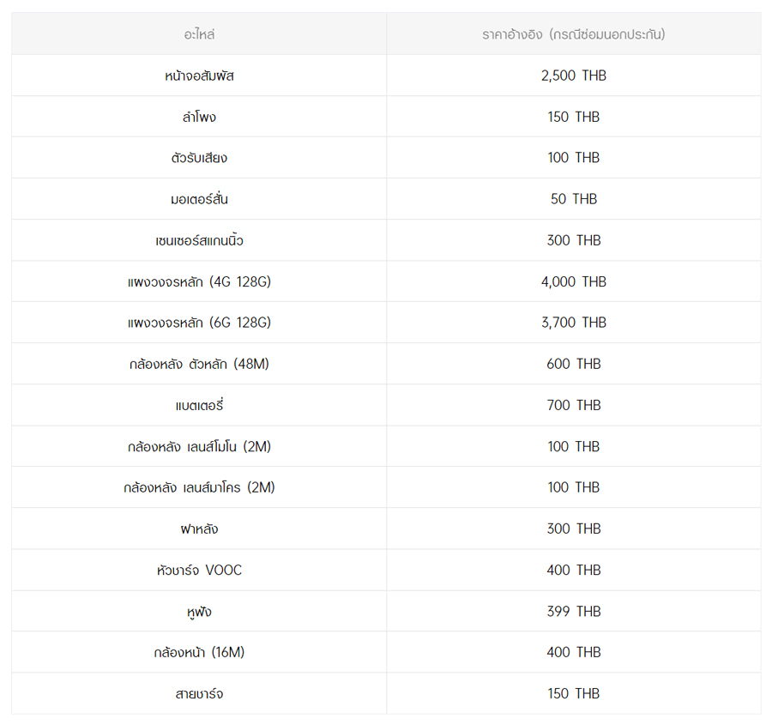The height and width of the screenshot is (725, 772).
Task: Click the แผงวงจรหลัก (4G 128G) label
Action: tap(199, 281)
